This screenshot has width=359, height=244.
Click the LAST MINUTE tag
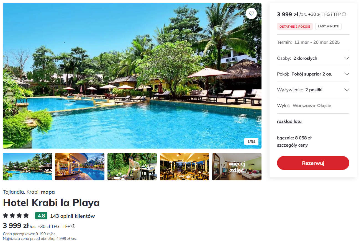click(328, 26)
